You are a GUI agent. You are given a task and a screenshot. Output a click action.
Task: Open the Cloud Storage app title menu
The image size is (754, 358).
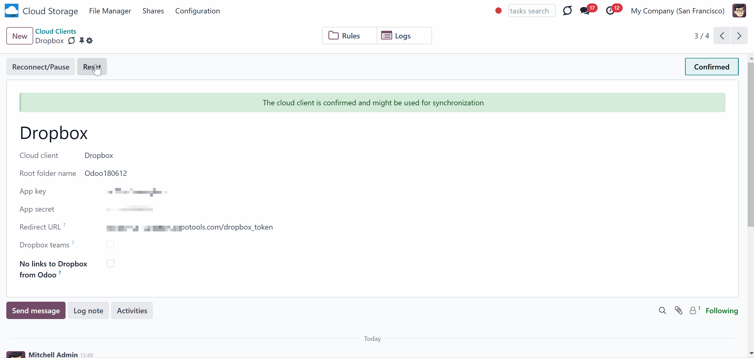[x=50, y=11]
